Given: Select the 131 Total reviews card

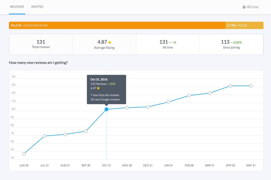Looking at the screenshot, I should [41, 44].
